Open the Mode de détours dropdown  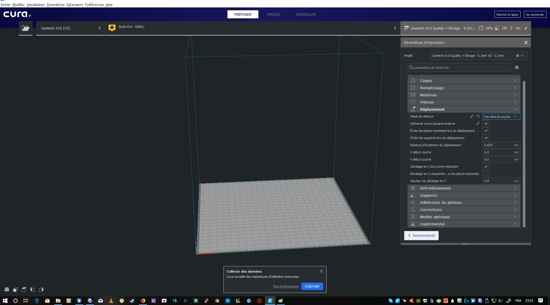click(x=501, y=116)
